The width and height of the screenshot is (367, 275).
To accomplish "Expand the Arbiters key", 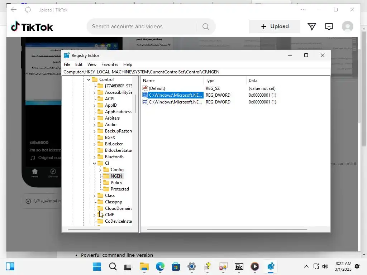I will point(94,118).
